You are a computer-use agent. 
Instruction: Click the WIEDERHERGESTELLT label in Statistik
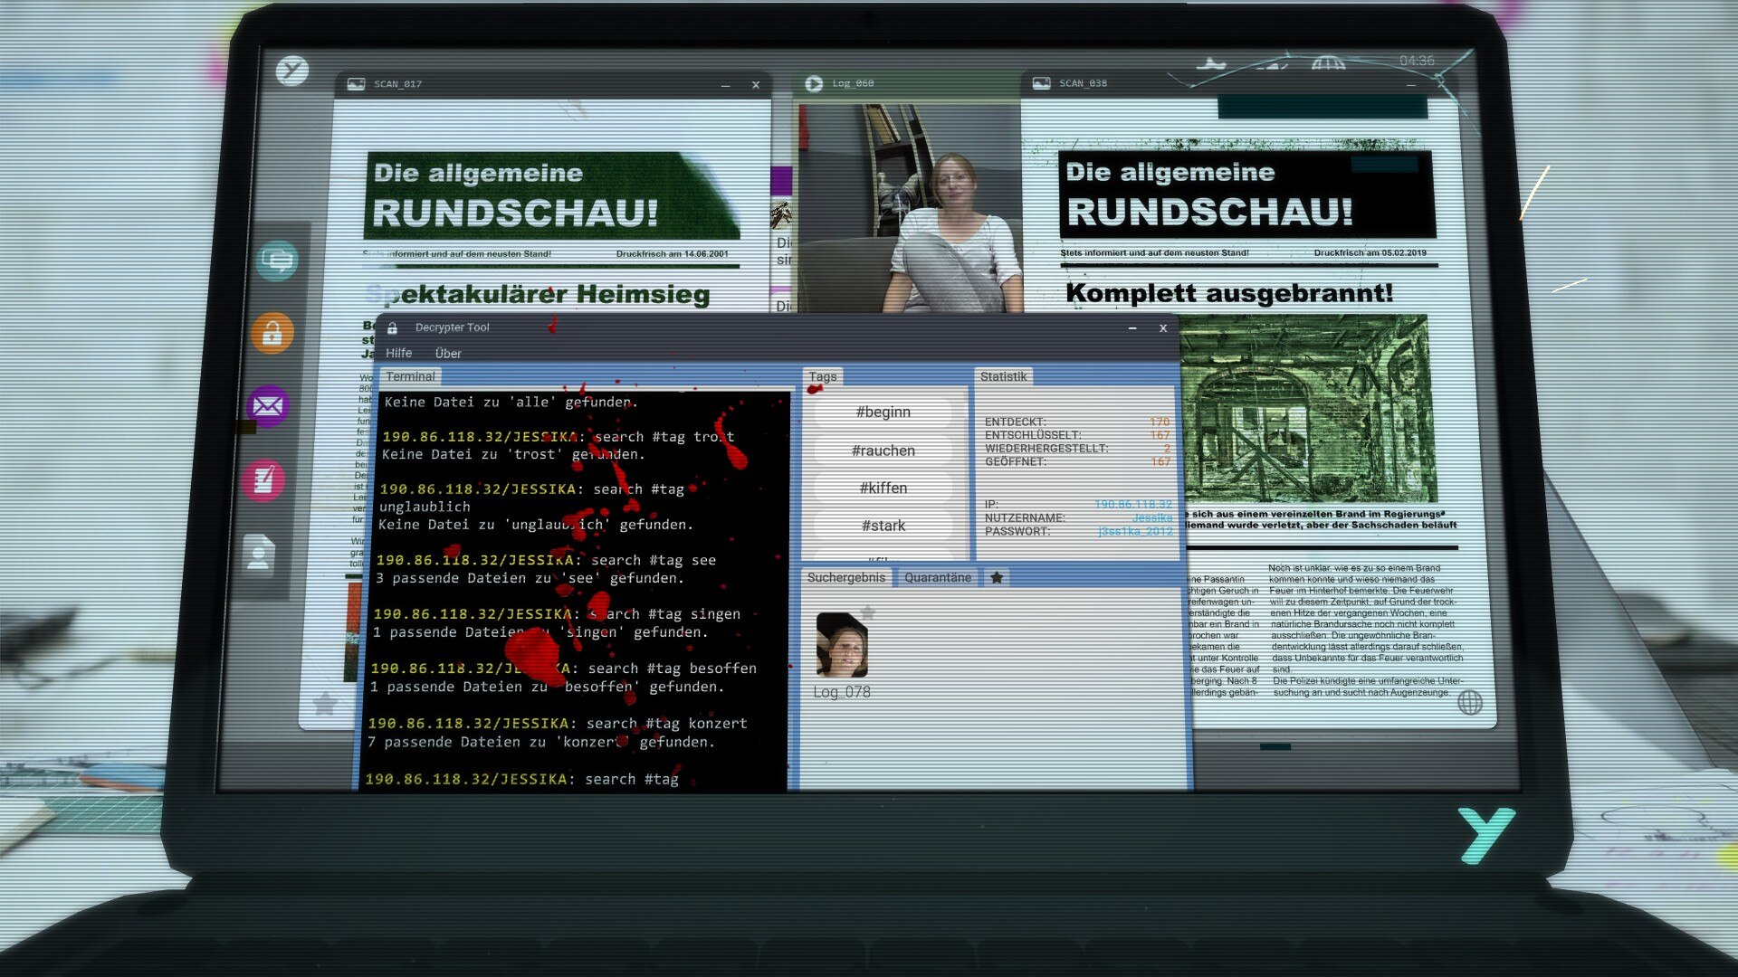[1046, 449]
